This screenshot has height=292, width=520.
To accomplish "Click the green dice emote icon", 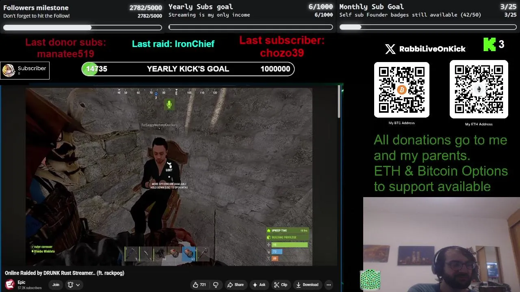I will pos(370,280).
